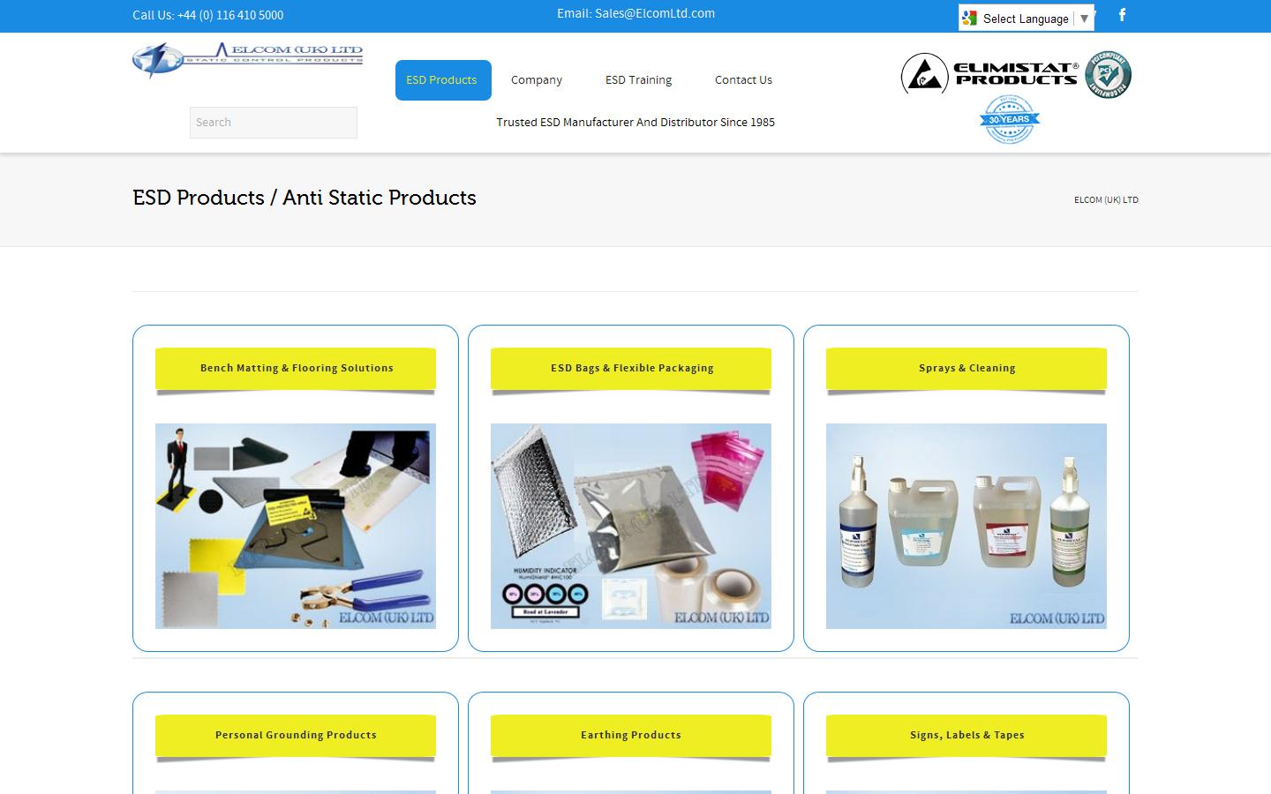Viewport: 1271px width, 794px height.
Task: Click the PCI Compliant badge
Action: [1107, 74]
